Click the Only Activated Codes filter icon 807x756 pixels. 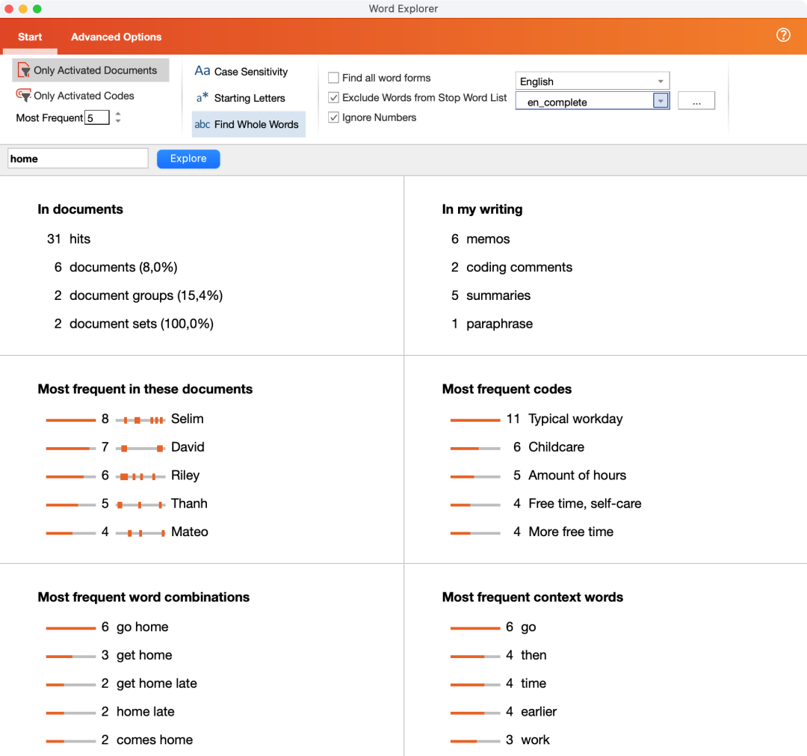coord(24,95)
